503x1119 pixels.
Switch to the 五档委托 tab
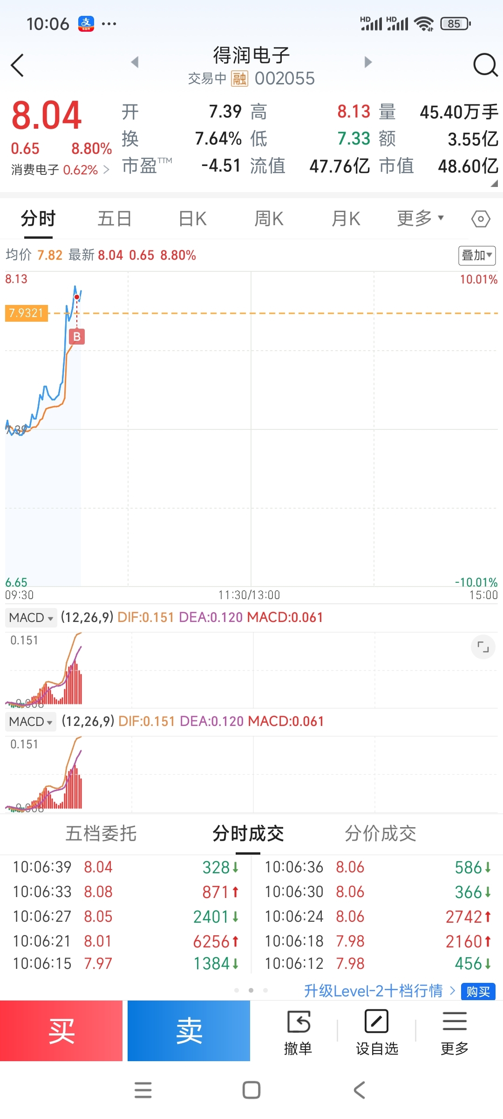coord(101,833)
